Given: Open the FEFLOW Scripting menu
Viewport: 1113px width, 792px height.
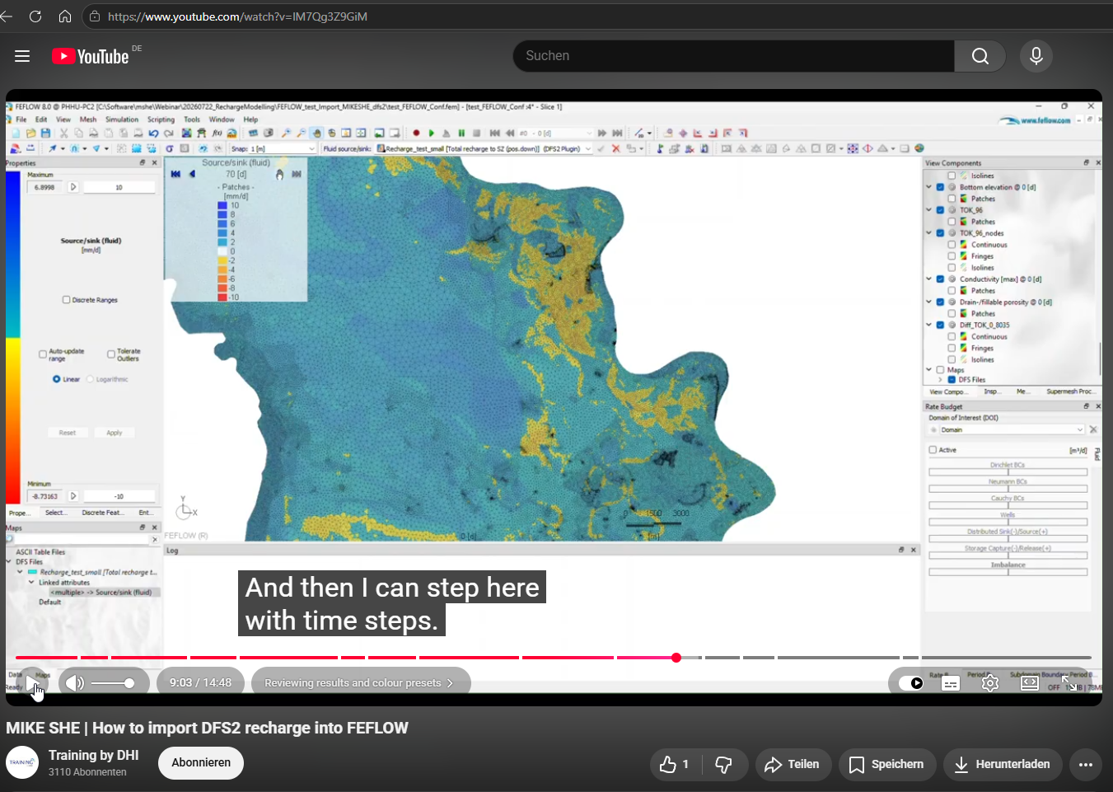Looking at the screenshot, I should [161, 120].
